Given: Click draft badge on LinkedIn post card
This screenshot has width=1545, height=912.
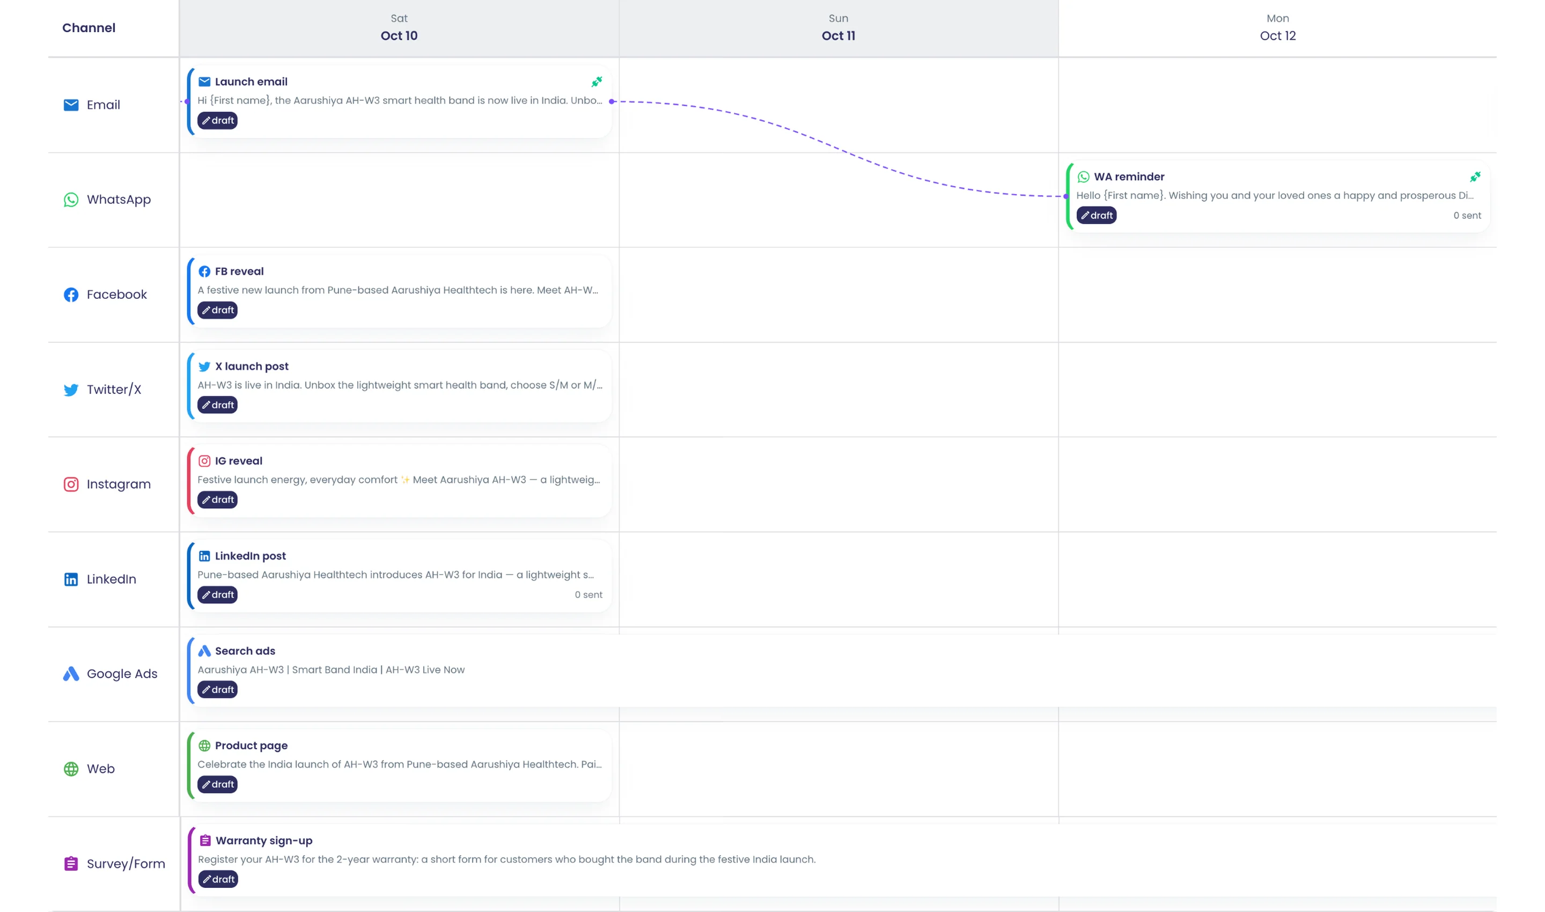Looking at the screenshot, I should (x=218, y=595).
